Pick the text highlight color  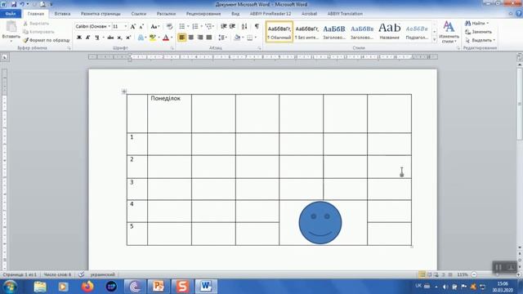point(153,38)
